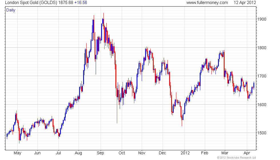This screenshot has height=160, width=280.
Task: Click the 1500 price axis label
Action: pos(262,133)
